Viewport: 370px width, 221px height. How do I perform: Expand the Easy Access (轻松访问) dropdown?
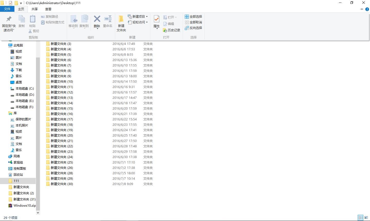pos(147,22)
